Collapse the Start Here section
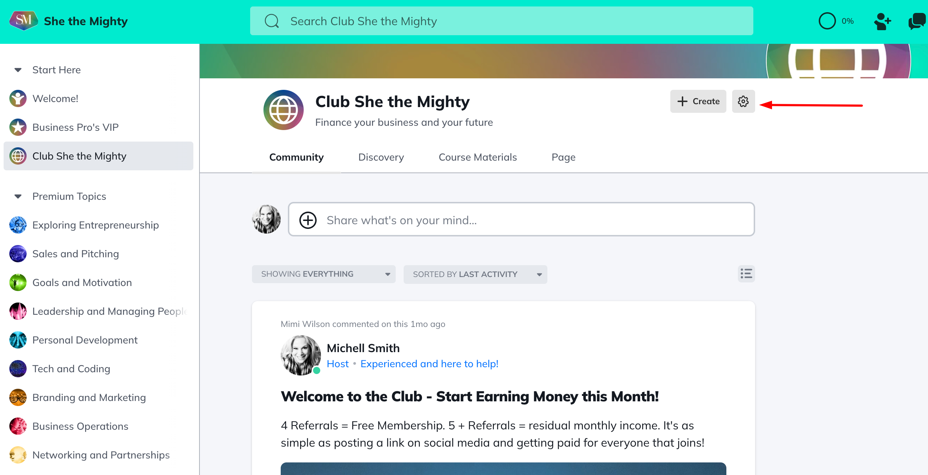Image resolution: width=928 pixels, height=475 pixels. tap(18, 70)
